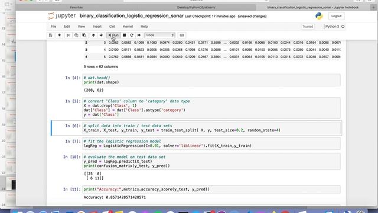
Task: Paste cells below icon
Action: pyautogui.click(x=84, y=35)
